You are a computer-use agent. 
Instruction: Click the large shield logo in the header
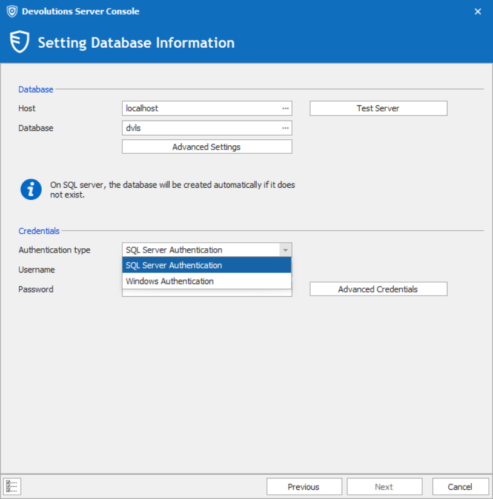pyautogui.click(x=20, y=43)
